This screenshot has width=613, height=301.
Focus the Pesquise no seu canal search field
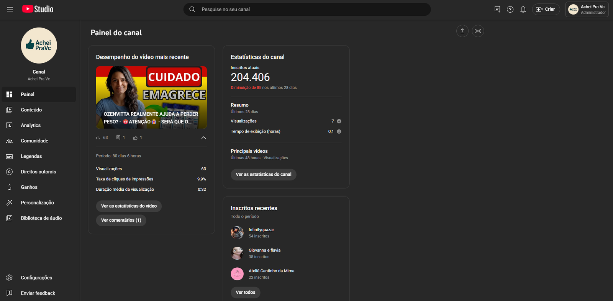[307, 9]
